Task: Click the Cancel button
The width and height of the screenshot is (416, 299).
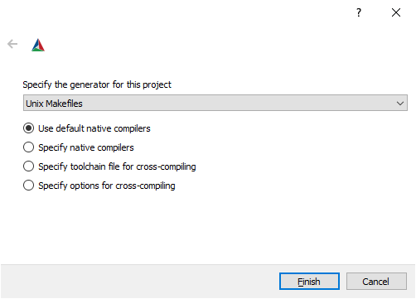Action: [x=376, y=282]
